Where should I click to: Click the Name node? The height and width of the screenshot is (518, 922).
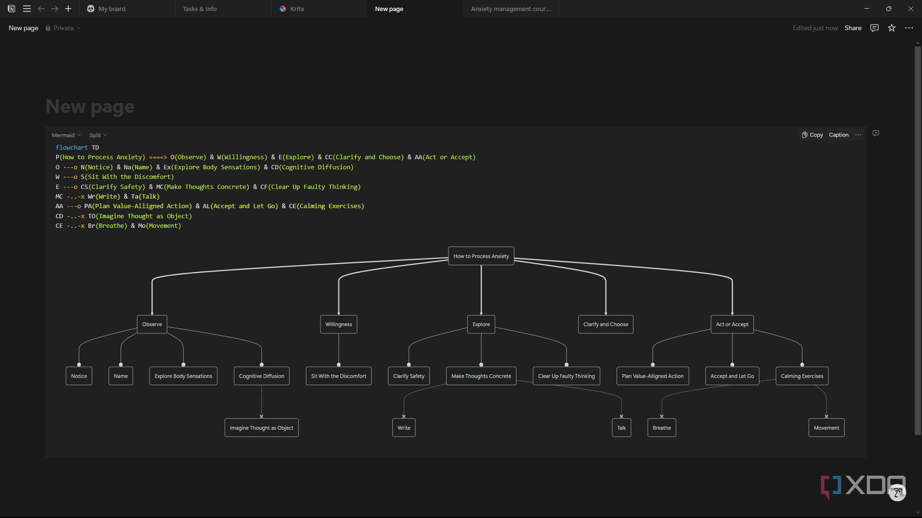(121, 376)
